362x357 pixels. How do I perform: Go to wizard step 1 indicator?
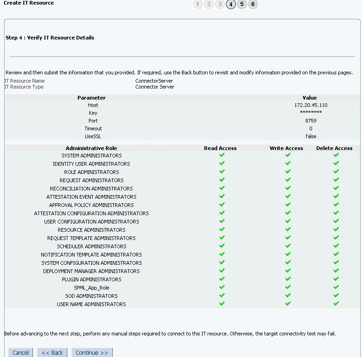tap(197, 4)
